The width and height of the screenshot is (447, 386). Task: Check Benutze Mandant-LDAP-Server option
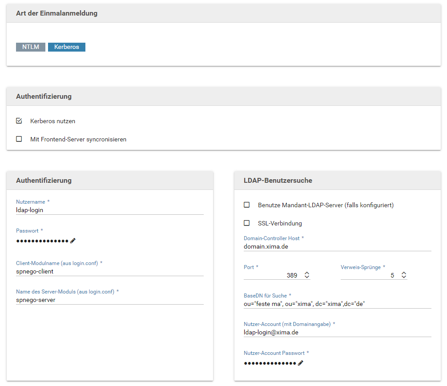247,205
